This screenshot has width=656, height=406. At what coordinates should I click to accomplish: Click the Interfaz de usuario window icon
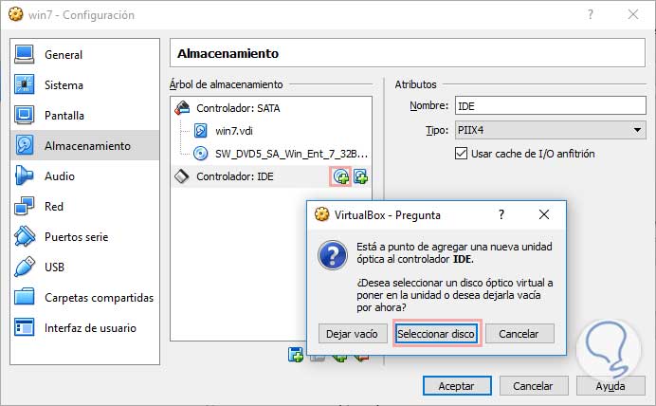25,327
